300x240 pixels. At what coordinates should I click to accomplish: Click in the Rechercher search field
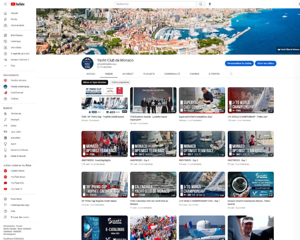point(155,4)
